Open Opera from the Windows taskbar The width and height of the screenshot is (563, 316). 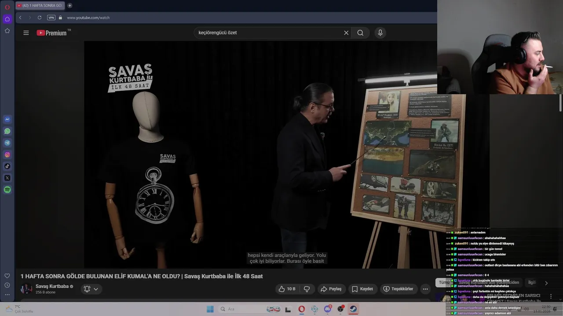point(301,309)
